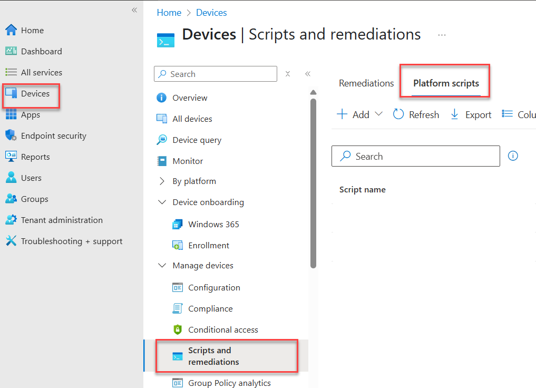Open Troubleshooting + support item
Image resolution: width=536 pixels, height=388 pixels.
click(x=72, y=241)
